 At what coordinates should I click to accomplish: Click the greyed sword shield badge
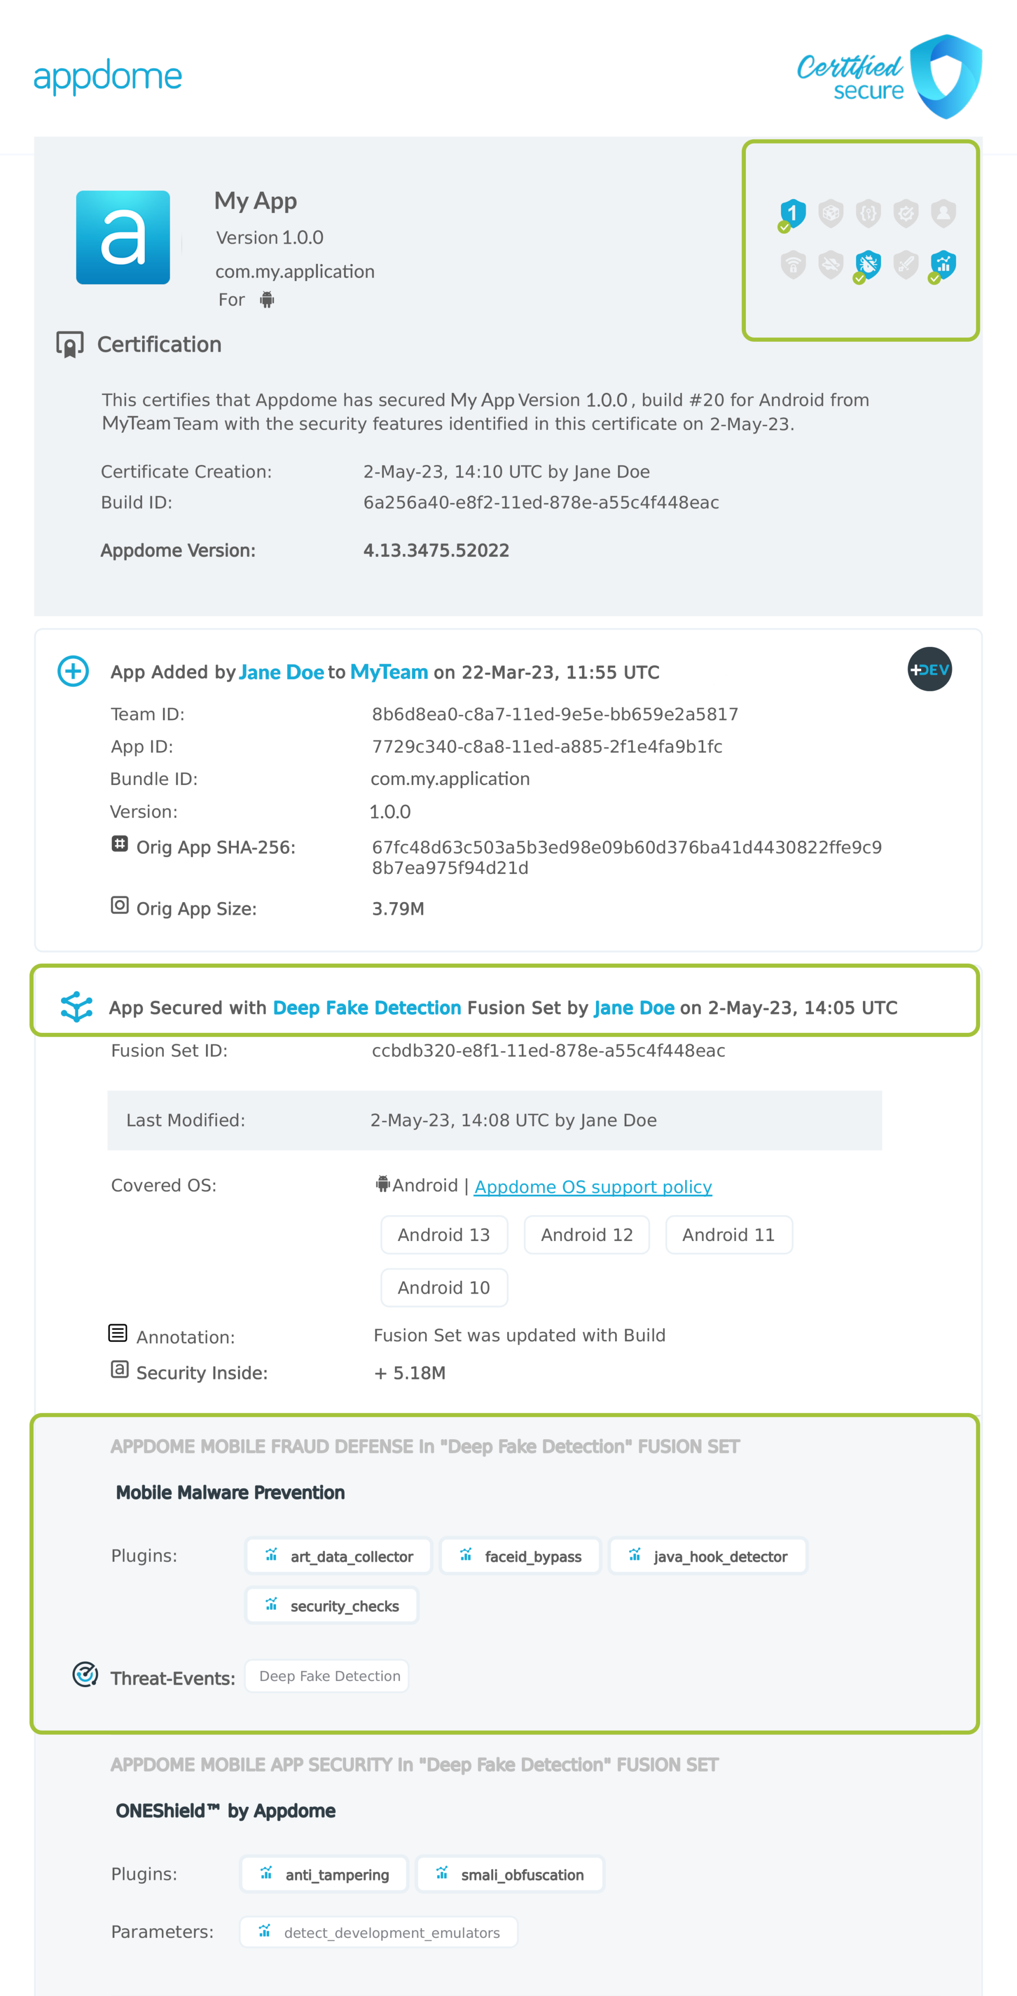[x=905, y=265]
